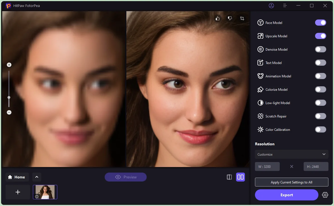
Task: Click the thumbs down feedback icon
Action: [x=230, y=18]
